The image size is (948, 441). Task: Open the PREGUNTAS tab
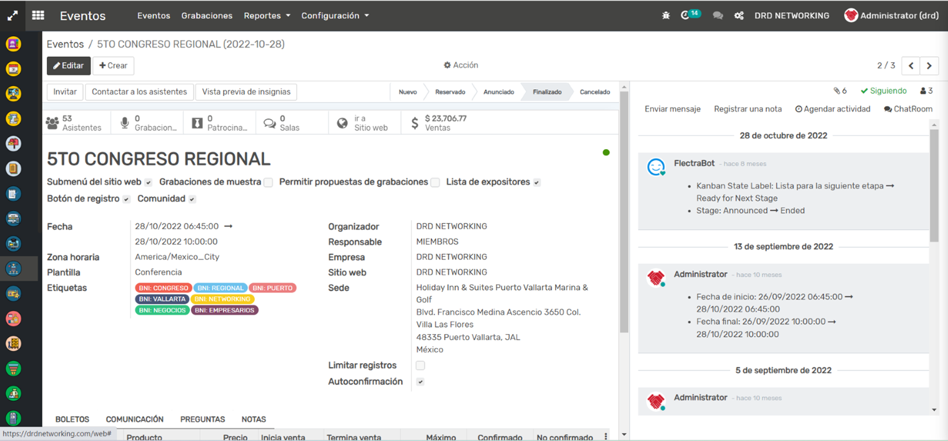point(202,419)
